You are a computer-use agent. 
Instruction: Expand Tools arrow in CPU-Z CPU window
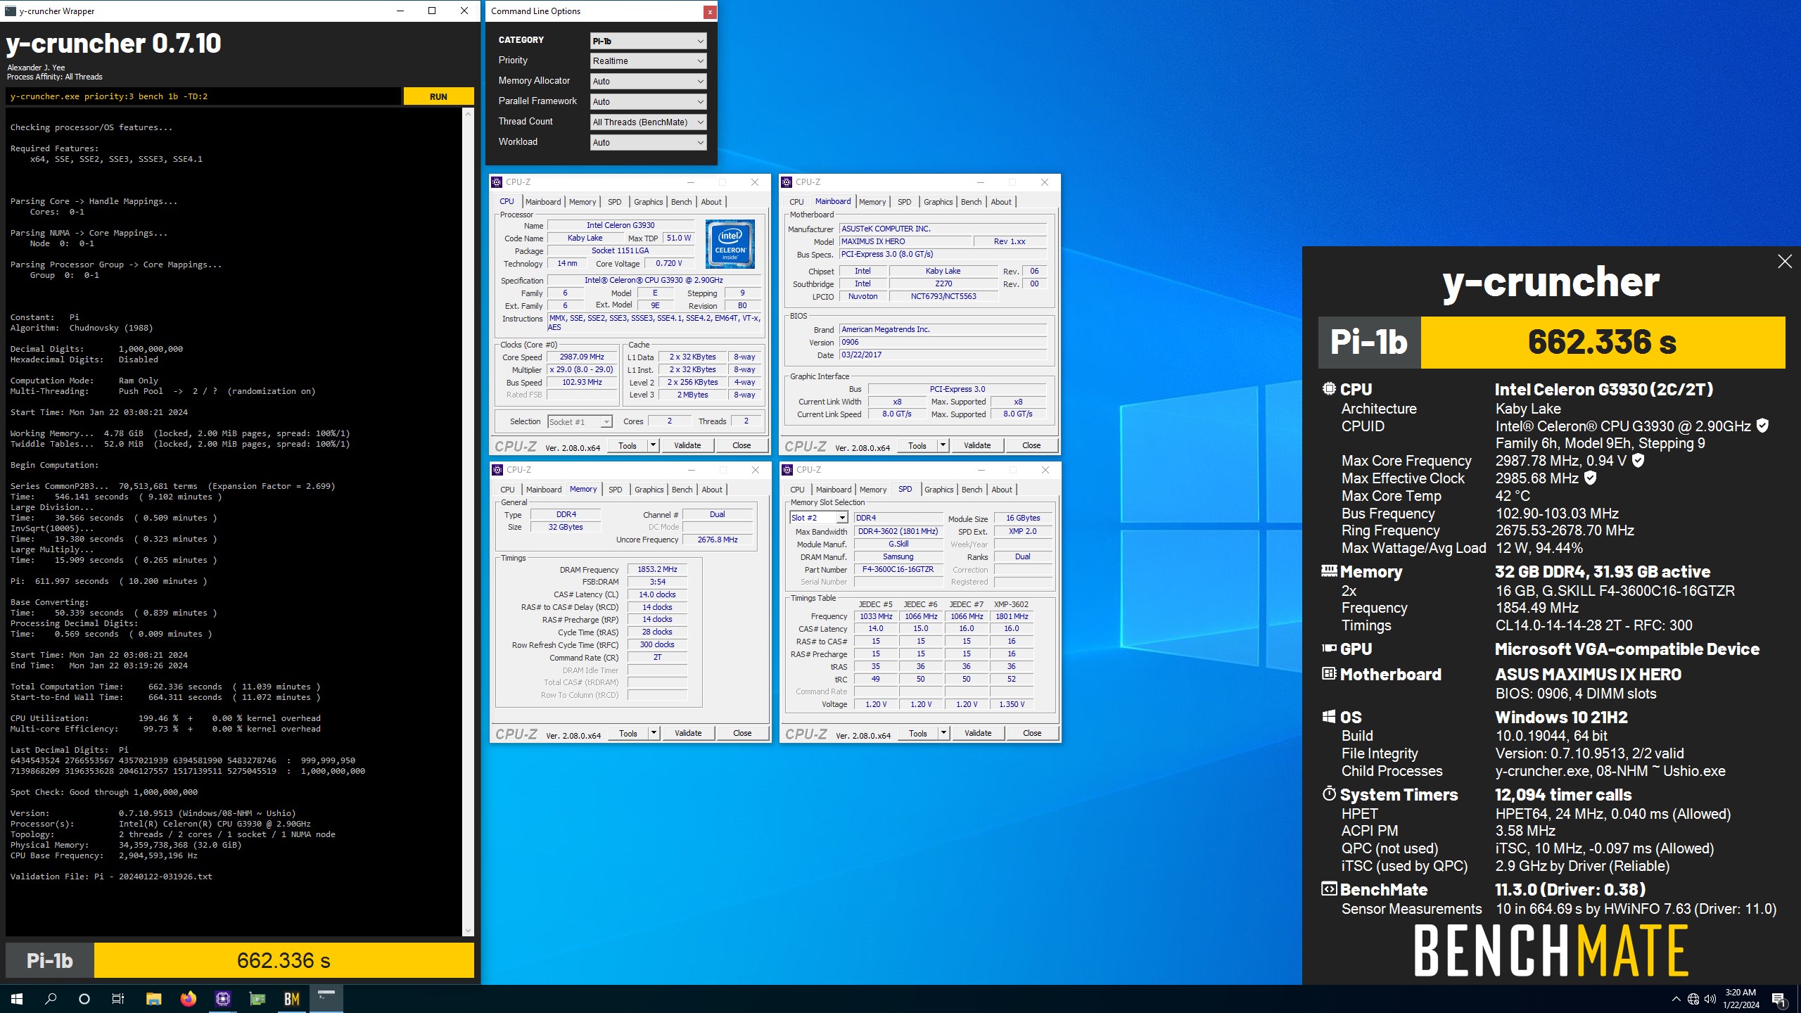click(x=653, y=445)
